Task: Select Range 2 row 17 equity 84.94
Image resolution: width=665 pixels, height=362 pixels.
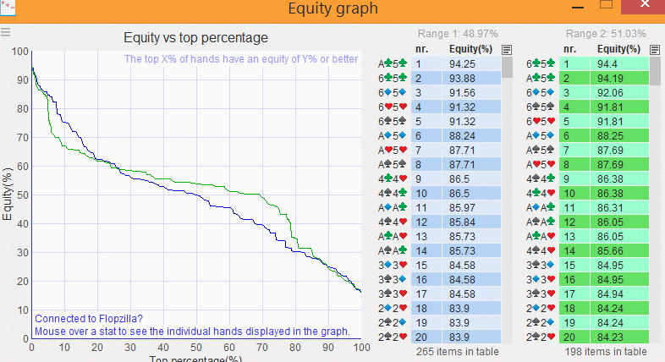Action: [619, 294]
